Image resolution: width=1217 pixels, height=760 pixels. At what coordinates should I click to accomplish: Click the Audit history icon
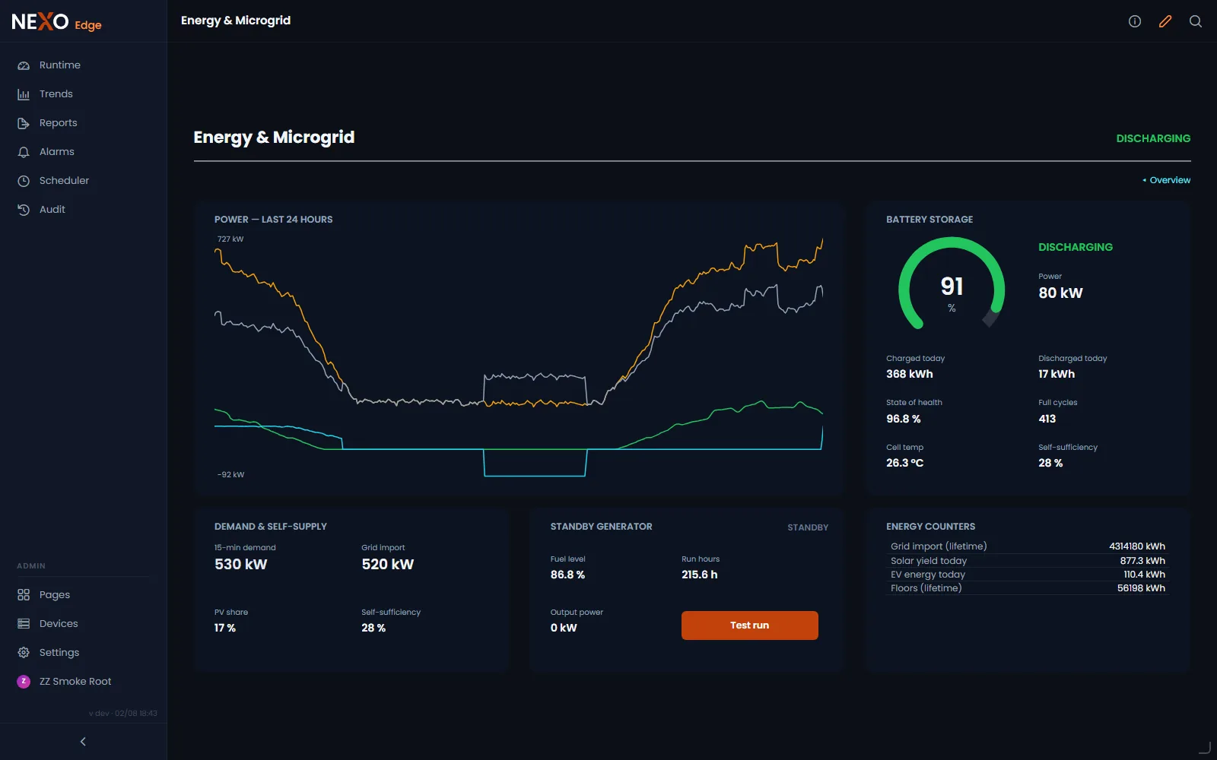[24, 210]
